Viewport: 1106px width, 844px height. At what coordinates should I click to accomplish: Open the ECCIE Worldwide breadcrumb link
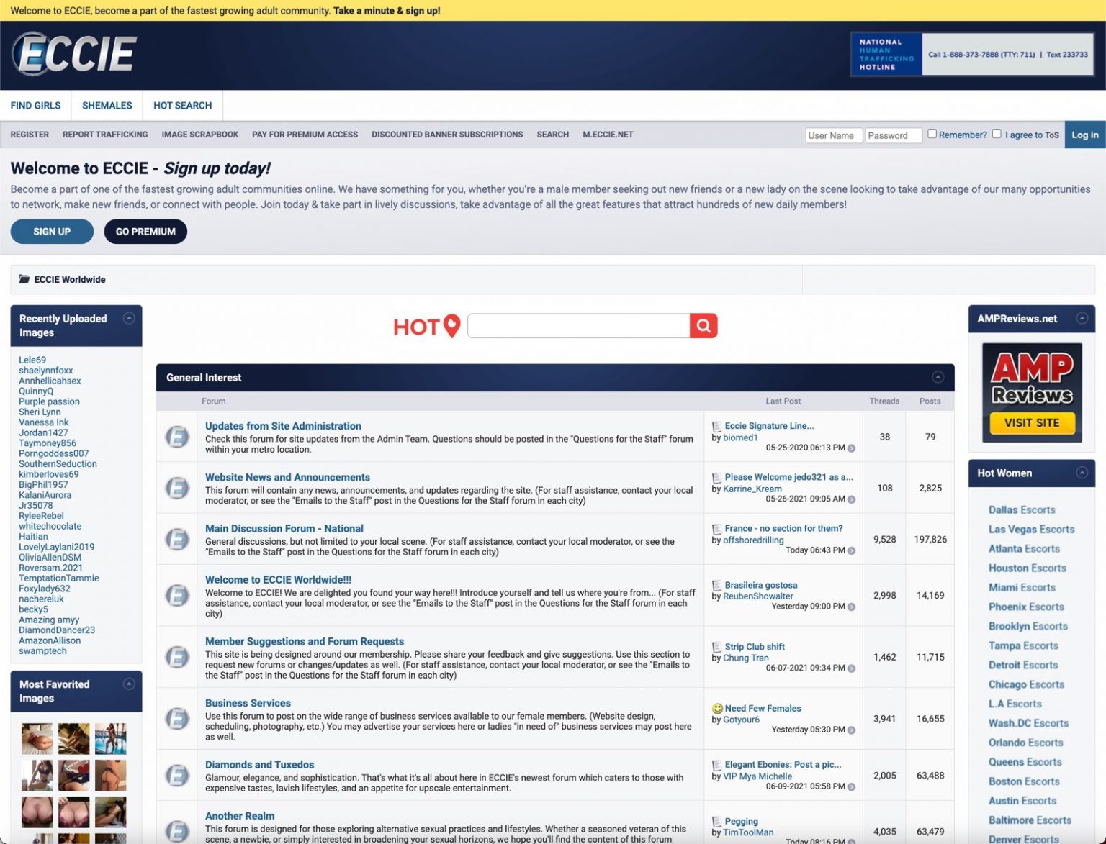[x=70, y=279]
